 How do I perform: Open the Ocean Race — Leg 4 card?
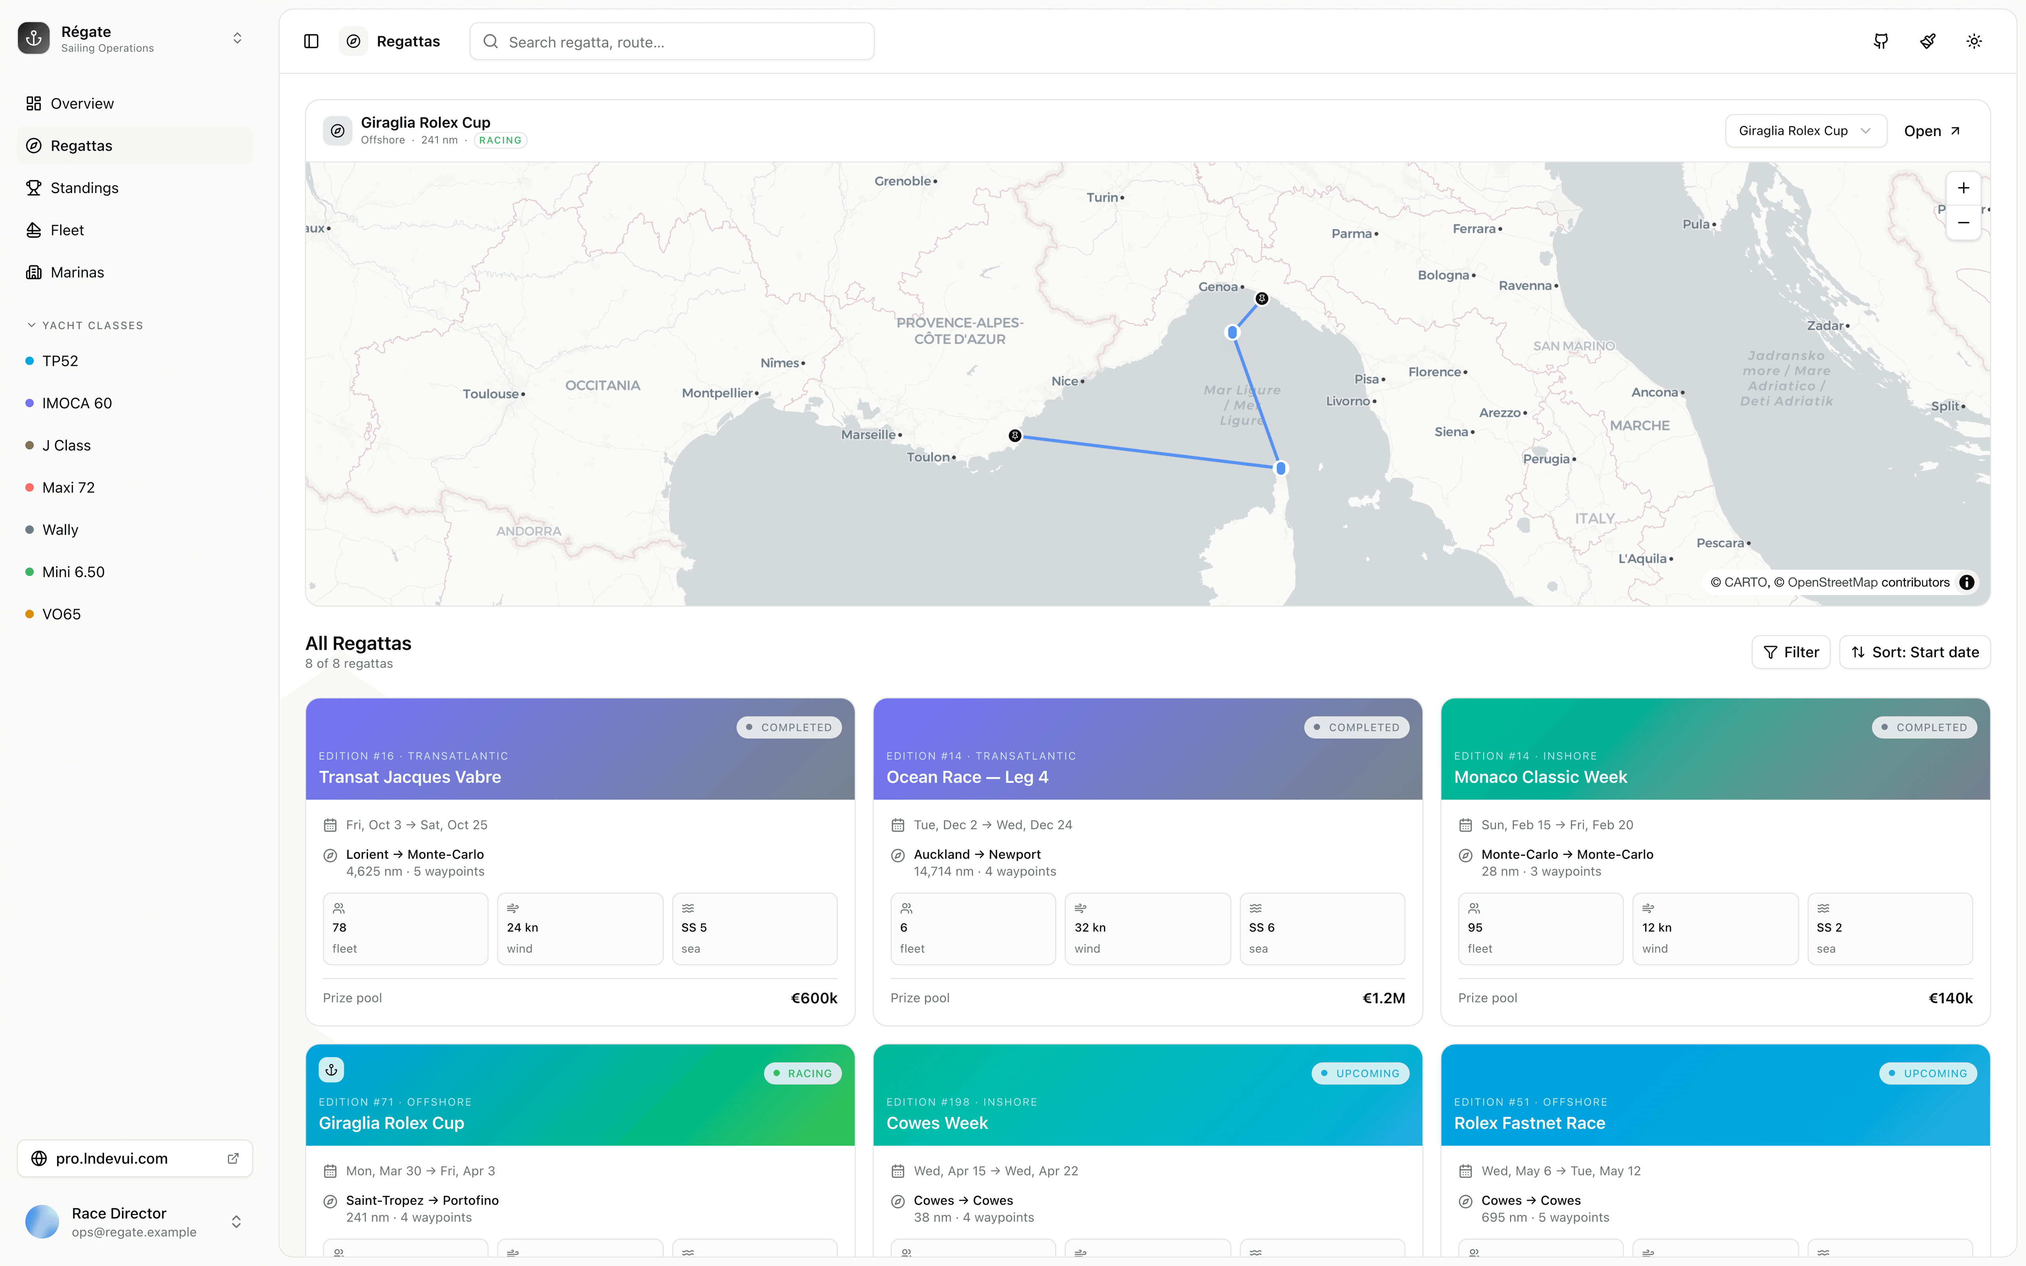1148,862
